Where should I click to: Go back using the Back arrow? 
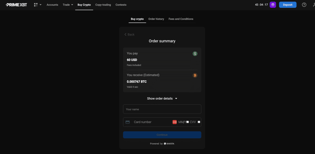coord(129,35)
